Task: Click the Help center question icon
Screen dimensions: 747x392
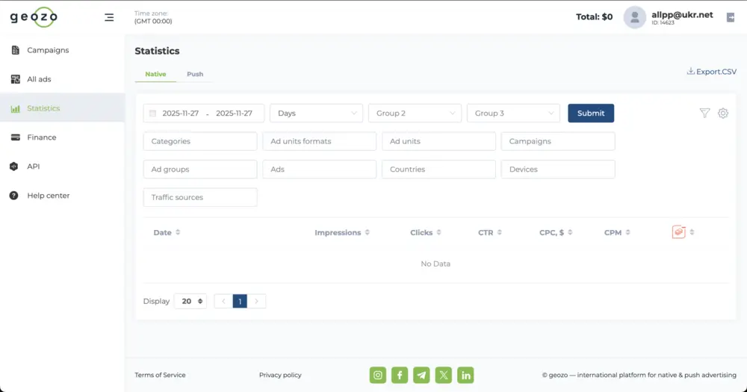Action: 13,196
